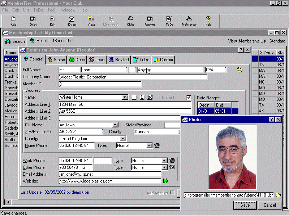Toggle the Current address checkbox
Screen dimensions: 289x216
(x=189, y=97)
